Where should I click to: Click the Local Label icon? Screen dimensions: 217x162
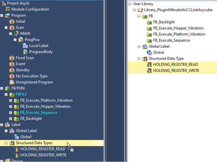[x=25, y=46]
